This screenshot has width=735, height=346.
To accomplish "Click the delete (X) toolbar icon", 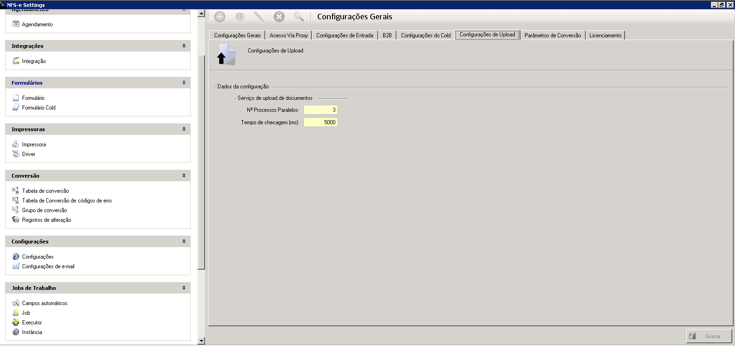I will click(x=279, y=17).
